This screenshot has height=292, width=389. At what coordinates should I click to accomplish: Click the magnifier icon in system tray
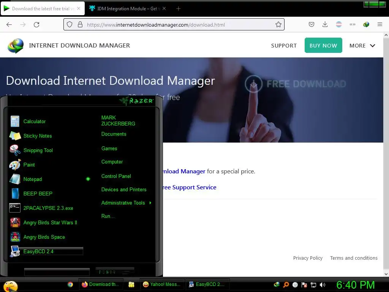(x=286, y=284)
